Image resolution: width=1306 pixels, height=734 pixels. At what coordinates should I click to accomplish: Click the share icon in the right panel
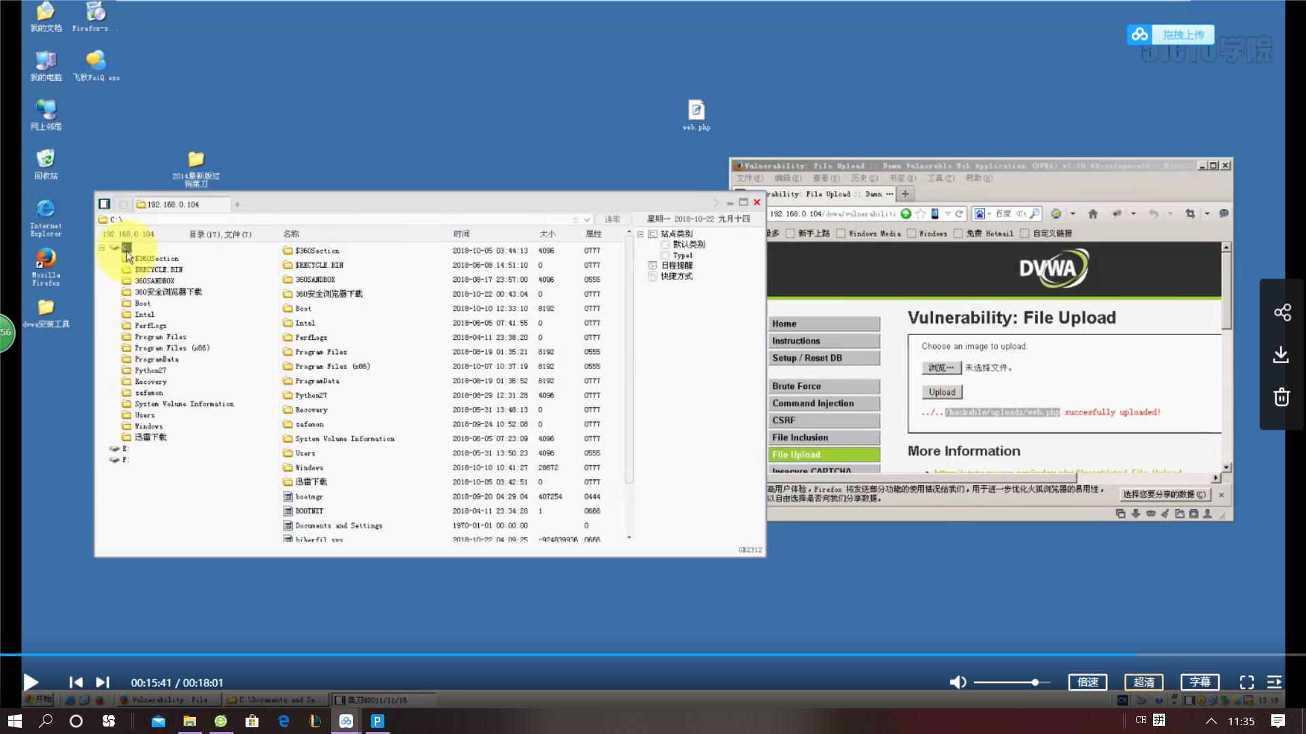tap(1282, 313)
